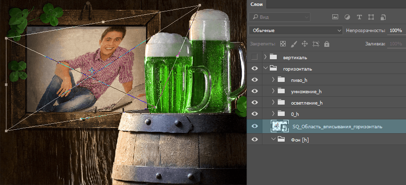Lock image pixels brush icon
The image size is (406, 185).
[x=294, y=44]
